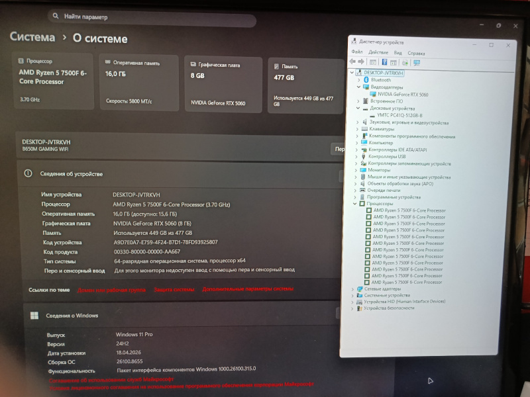This screenshot has height=397, width=530.
Task: Open Дополнительные параметры системы link
Action: (248, 289)
